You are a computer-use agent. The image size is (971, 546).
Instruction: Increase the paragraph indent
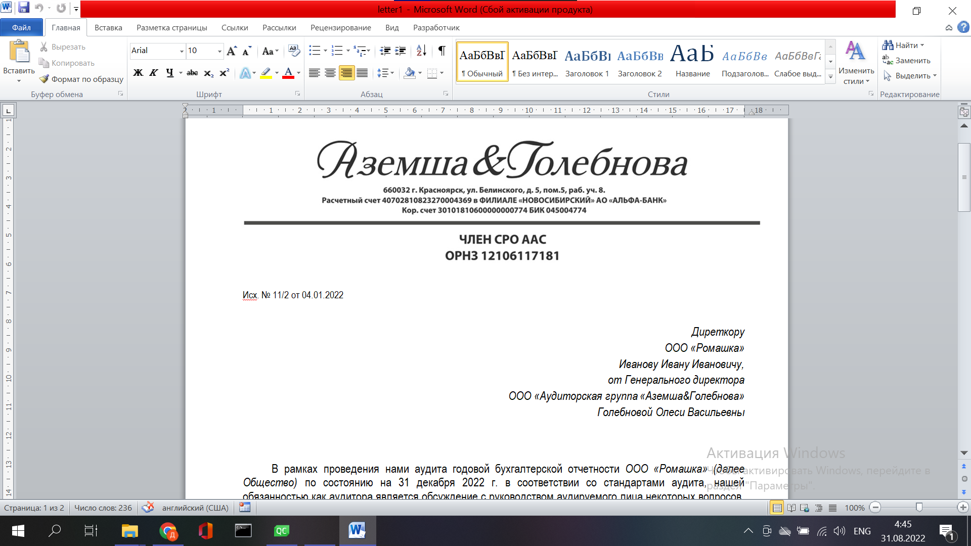click(401, 51)
